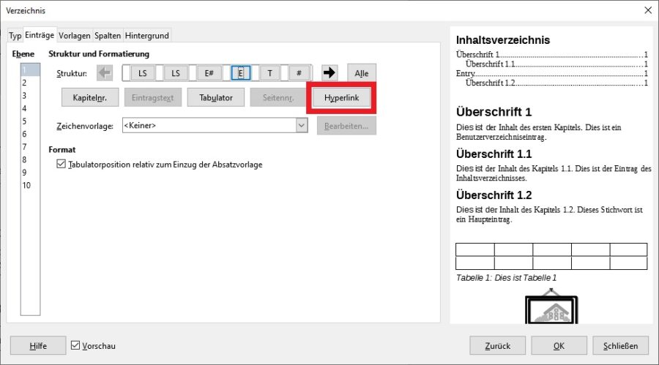Select level 10 in the Ebene list
Viewport: 659px width, 365px height.
pyautogui.click(x=30, y=185)
